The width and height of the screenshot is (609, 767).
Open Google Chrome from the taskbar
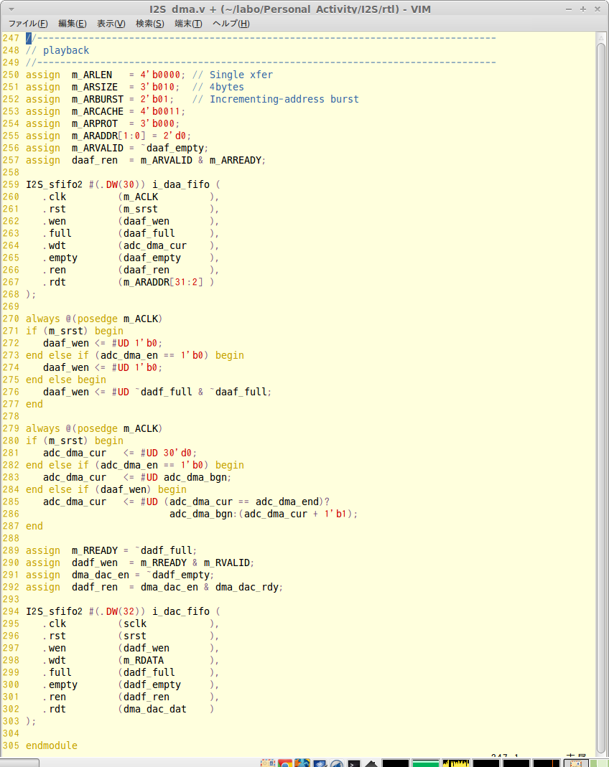coord(285,762)
